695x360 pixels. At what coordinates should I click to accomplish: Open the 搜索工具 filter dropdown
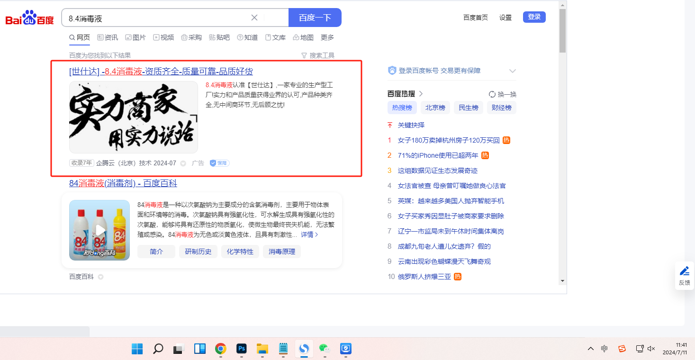pos(318,55)
